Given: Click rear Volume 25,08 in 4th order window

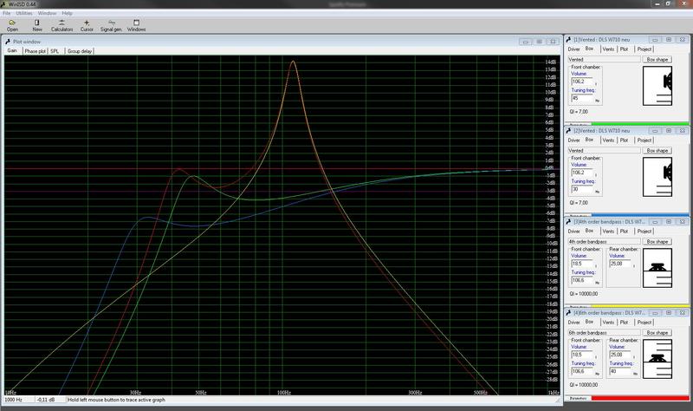Looking at the screenshot, I should (620, 264).
